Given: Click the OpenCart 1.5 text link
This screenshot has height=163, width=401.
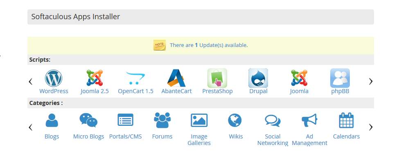Looking at the screenshot, I should (135, 91).
